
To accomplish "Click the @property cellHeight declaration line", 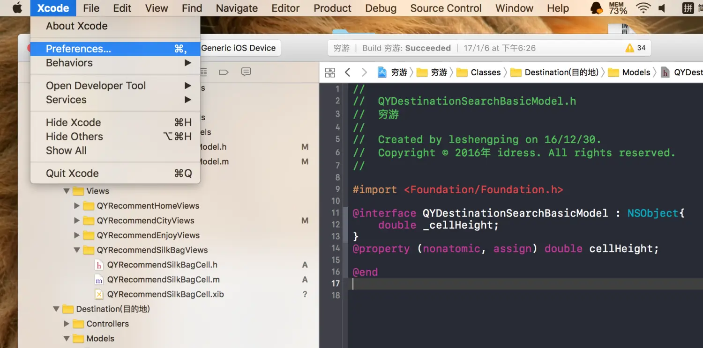I will [506, 248].
